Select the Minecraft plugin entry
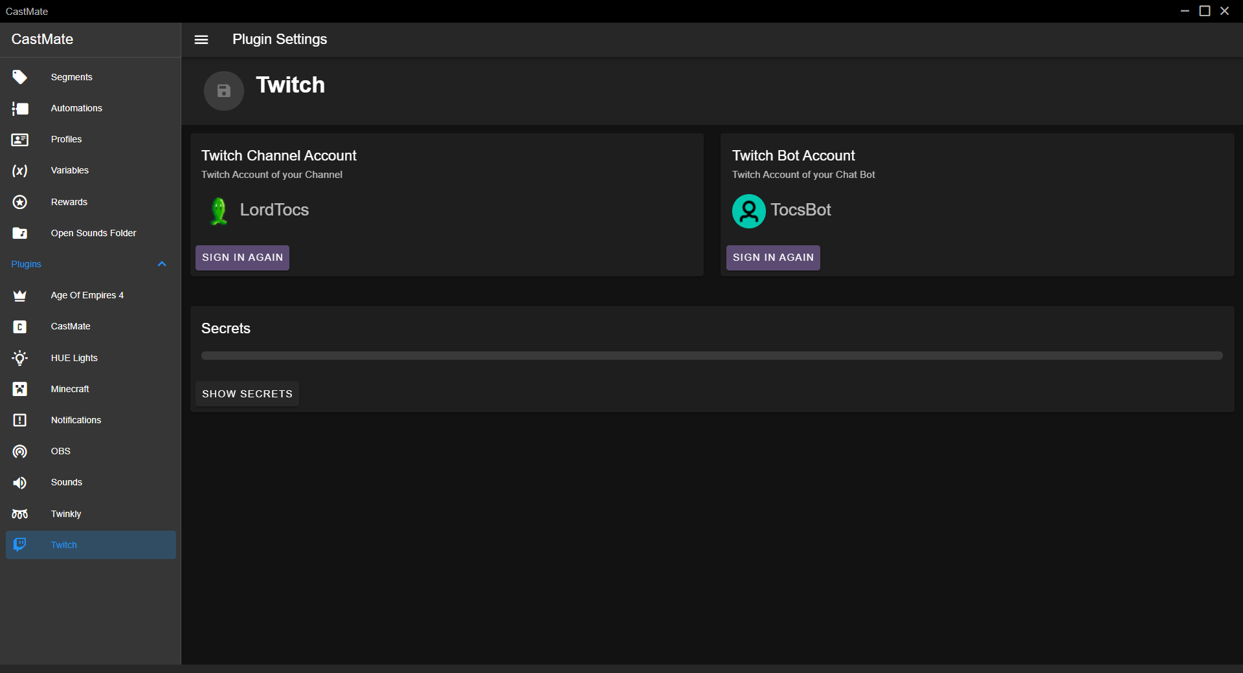This screenshot has width=1243, height=673. [91, 389]
